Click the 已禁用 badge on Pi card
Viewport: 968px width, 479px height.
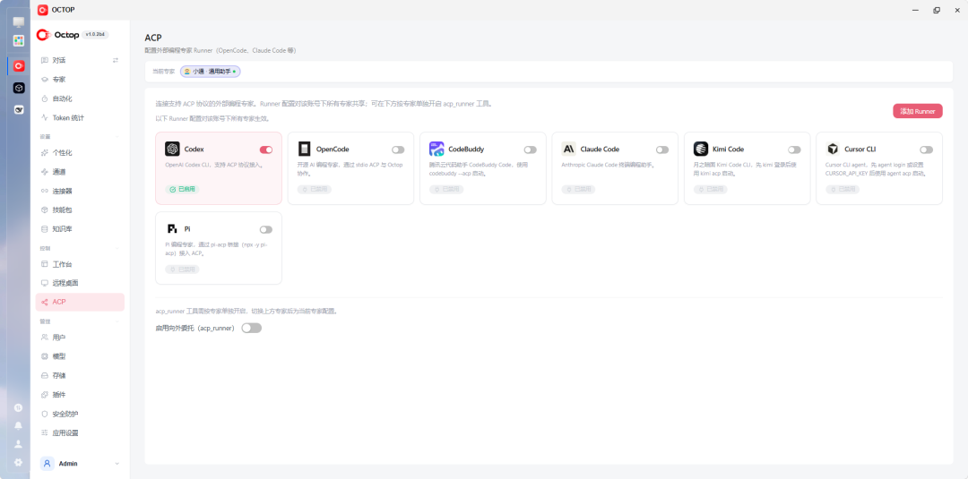coord(182,269)
